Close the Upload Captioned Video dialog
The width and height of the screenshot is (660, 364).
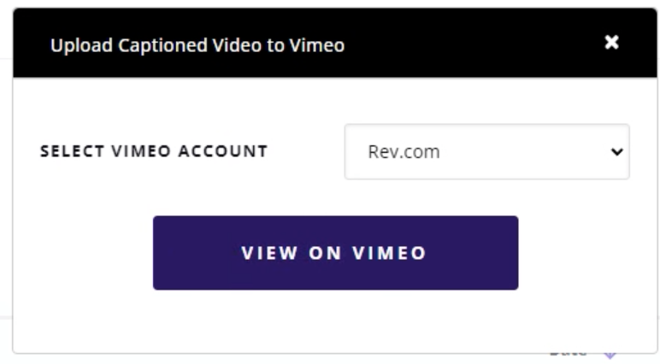(x=611, y=43)
